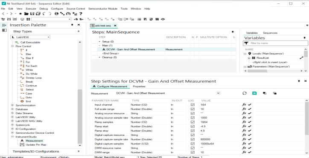309x158 pixels.
Task: Click the Ramp stop value 4.9
Action: [202, 131]
